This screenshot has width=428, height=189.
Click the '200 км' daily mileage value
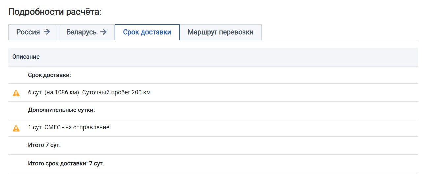141,93
